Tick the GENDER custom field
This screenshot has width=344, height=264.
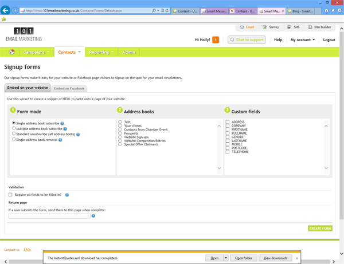click(228, 137)
